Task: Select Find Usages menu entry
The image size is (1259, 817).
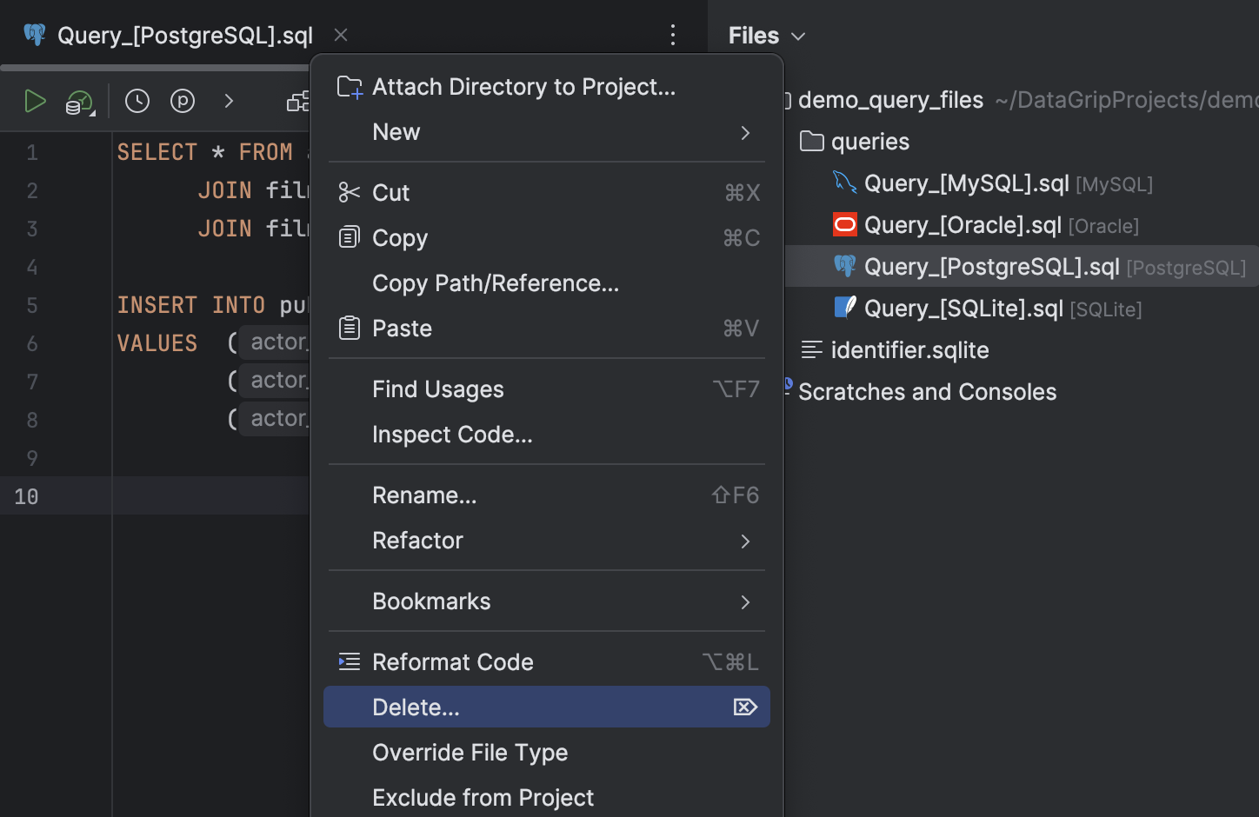Action: (547, 389)
